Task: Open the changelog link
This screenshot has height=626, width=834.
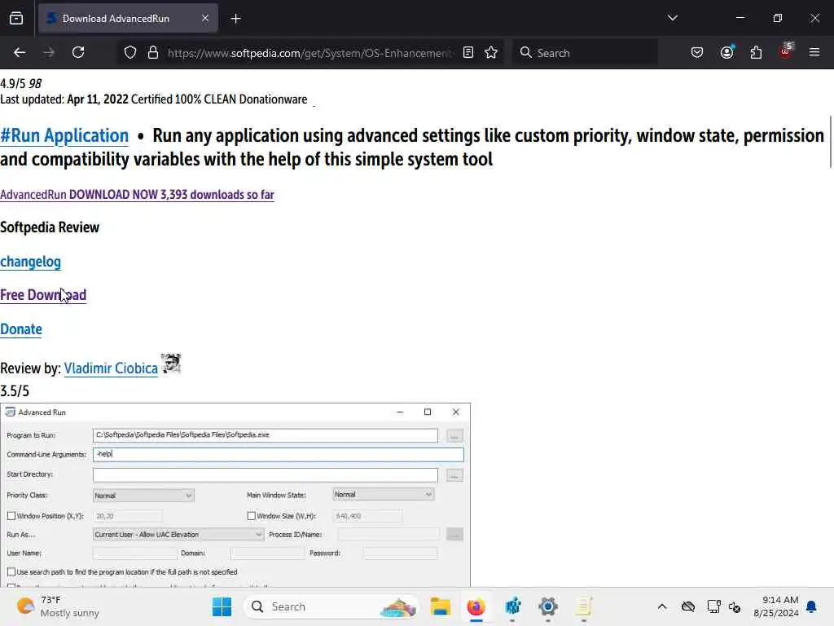Action: [30, 262]
